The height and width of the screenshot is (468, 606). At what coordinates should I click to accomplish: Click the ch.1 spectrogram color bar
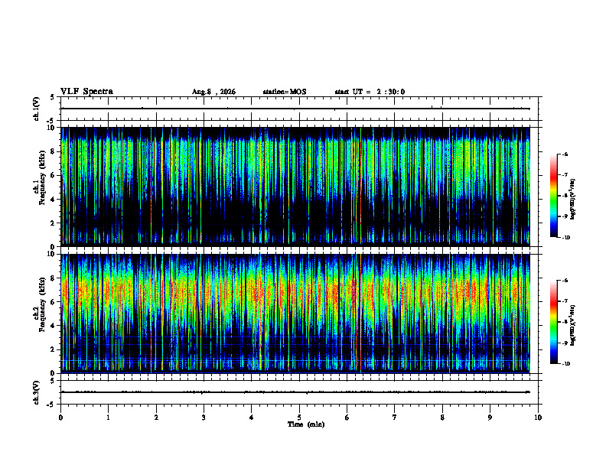coord(553,196)
